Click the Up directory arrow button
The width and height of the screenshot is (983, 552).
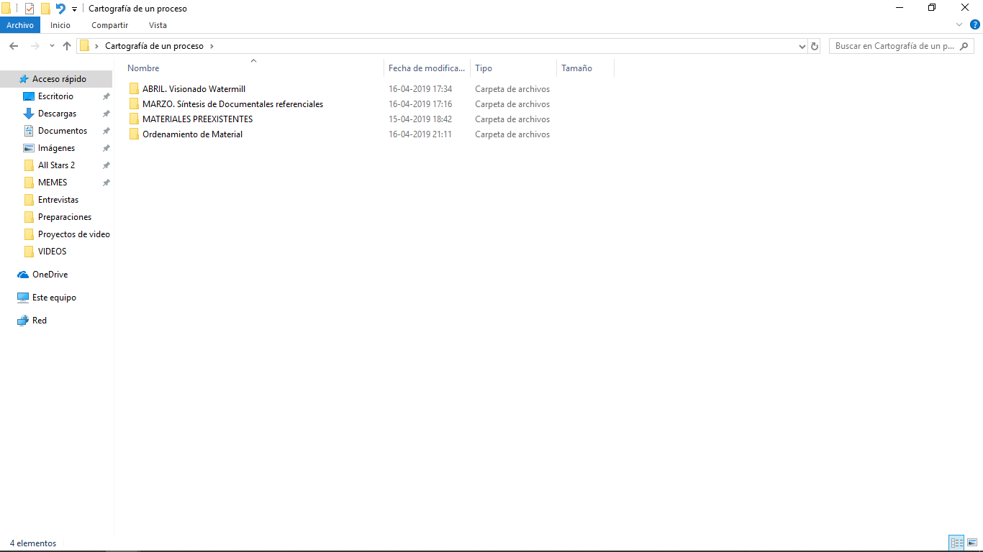tap(67, 46)
